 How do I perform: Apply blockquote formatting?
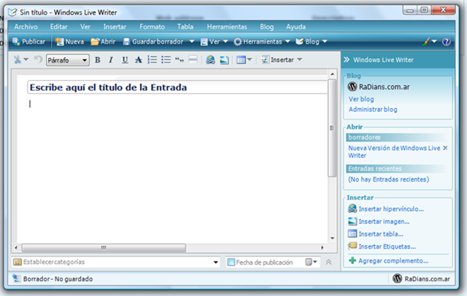[180, 61]
